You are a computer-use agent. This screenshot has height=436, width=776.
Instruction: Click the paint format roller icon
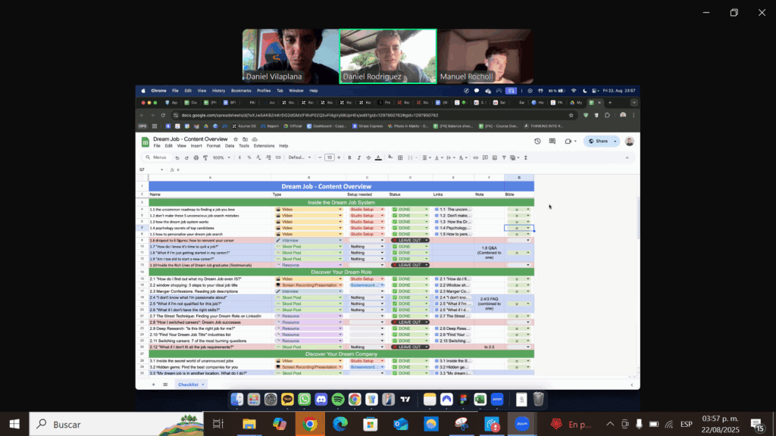(x=204, y=157)
